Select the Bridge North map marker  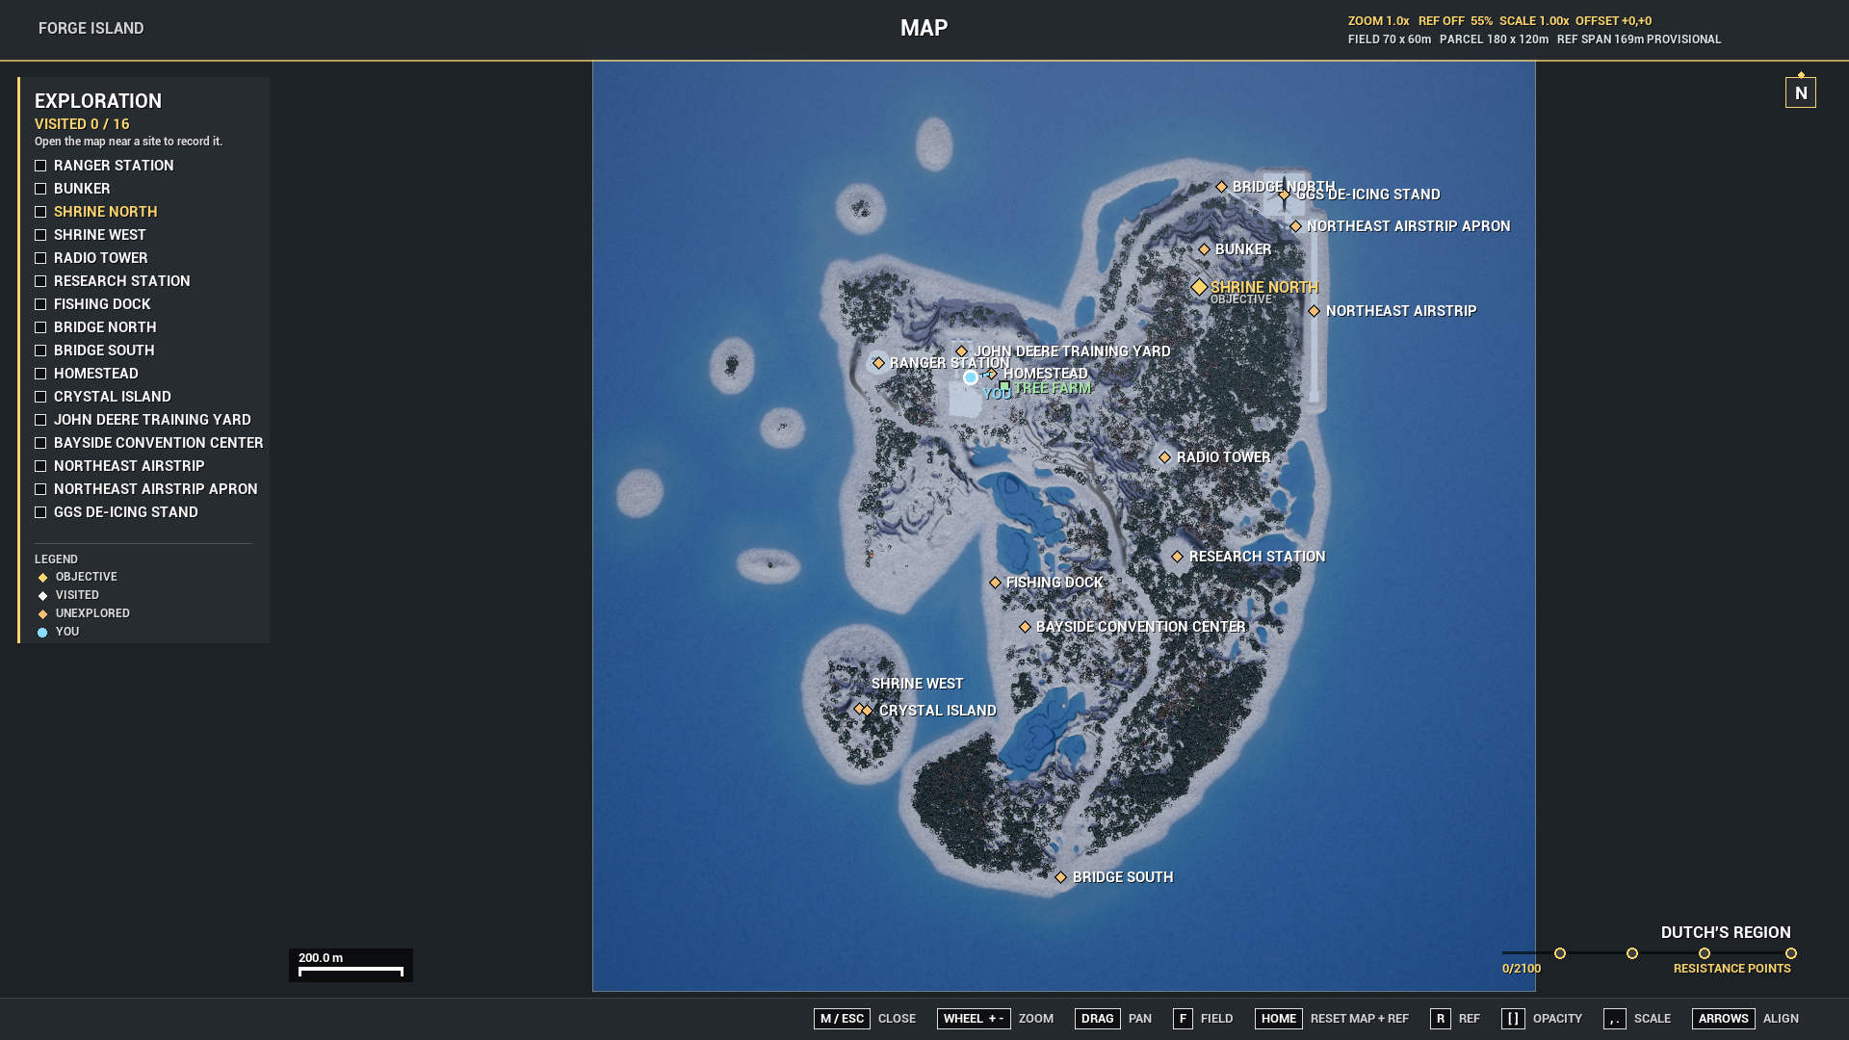coord(1222,187)
